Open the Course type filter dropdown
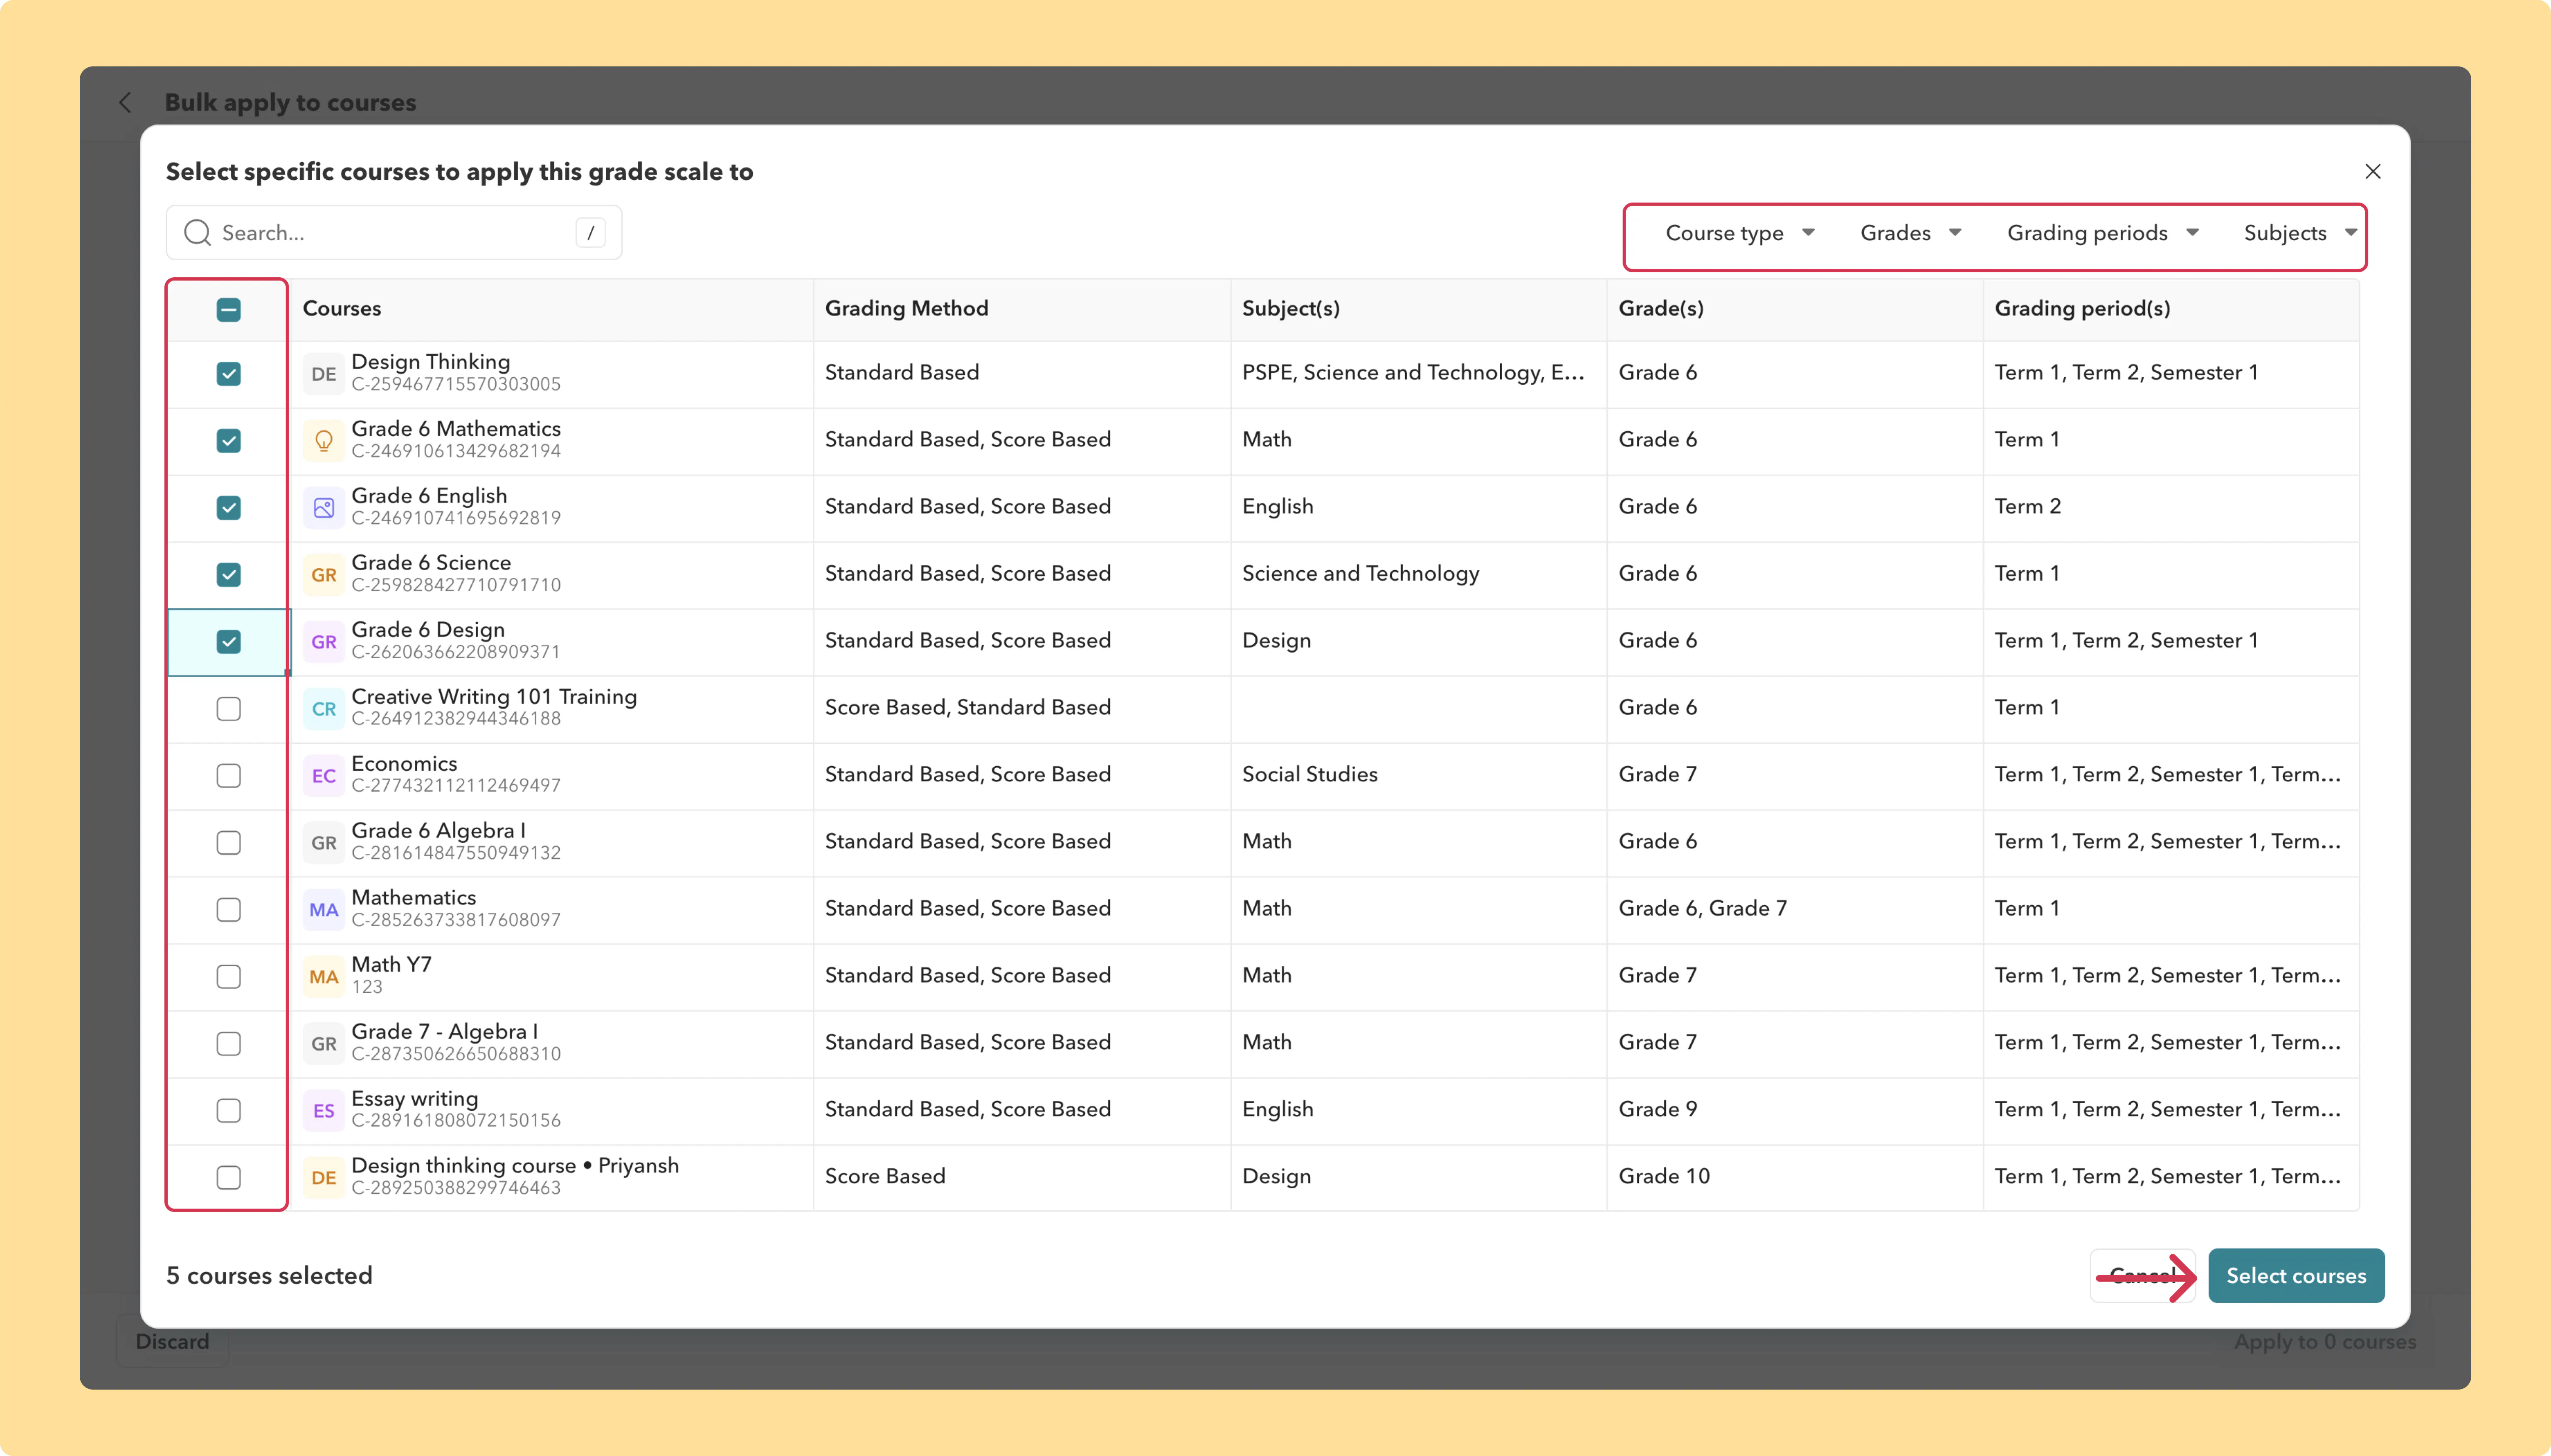 (1740, 233)
